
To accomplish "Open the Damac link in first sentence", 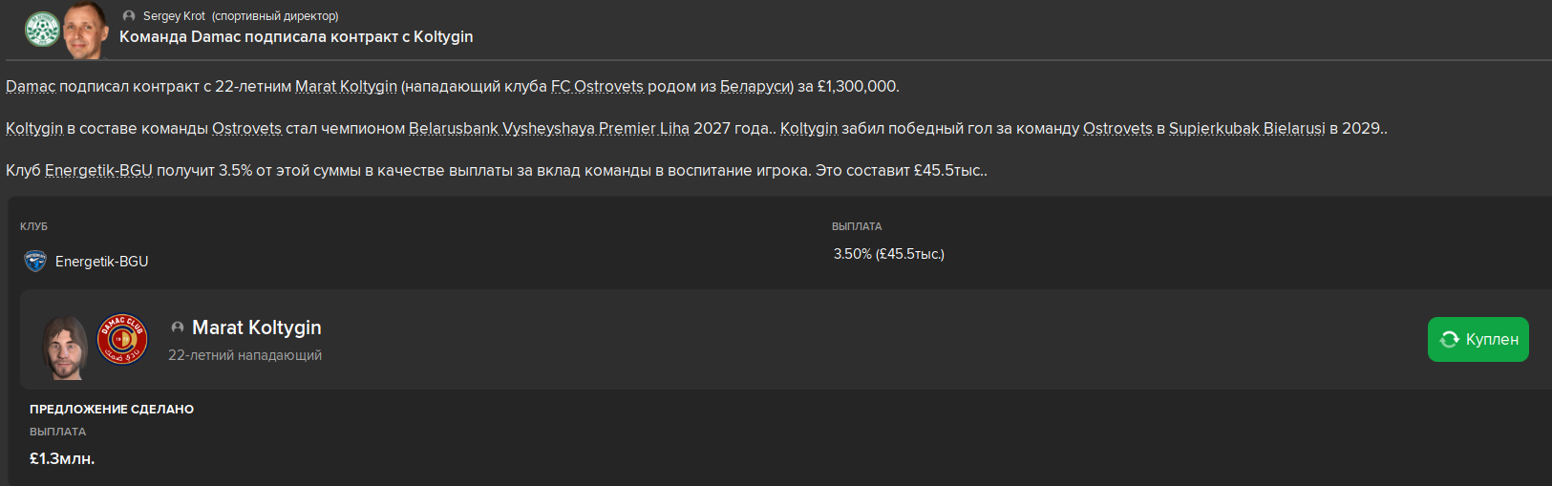I will [31, 86].
